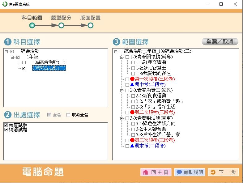Click the blue triangle icon beside 期中考
The width and height of the screenshot is (243, 183).
pos(132,84)
